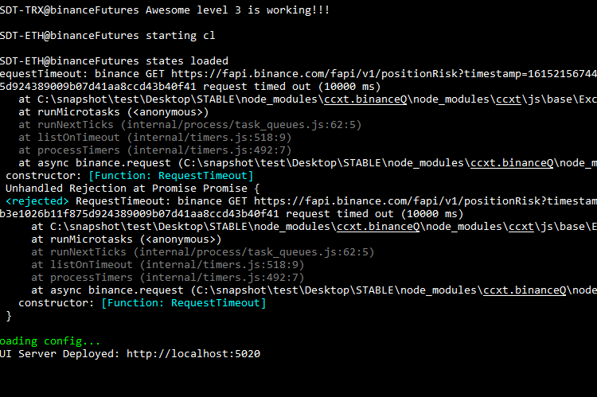Click the first task_queues.js:62:5 stack reference
The height and width of the screenshot is (397, 597).
242,125
